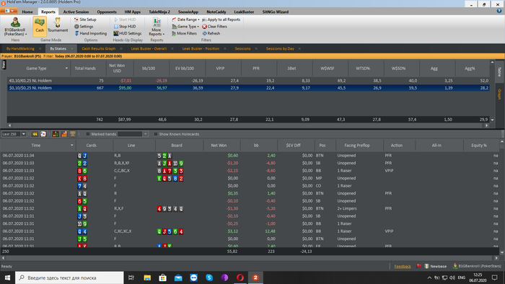This screenshot has height=284, width=505.
Task: Open Mail app from taskbar
Action: tap(178, 278)
